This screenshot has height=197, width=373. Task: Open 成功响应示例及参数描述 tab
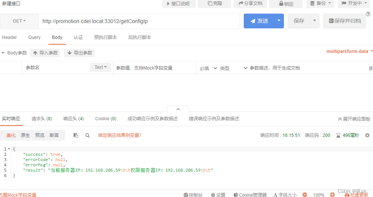[x=152, y=119]
